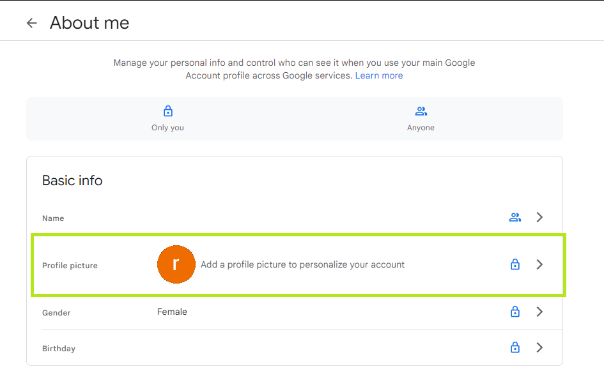The image size is (604, 380).
Task: Click the lock icon for Profile picture
Action: (x=515, y=264)
